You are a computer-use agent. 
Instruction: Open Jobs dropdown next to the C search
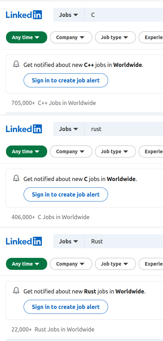click(69, 15)
